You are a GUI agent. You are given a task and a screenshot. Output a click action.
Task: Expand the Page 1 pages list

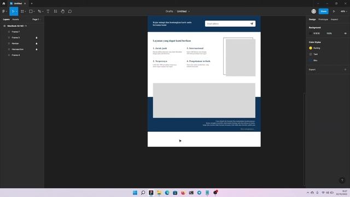tap(37, 20)
